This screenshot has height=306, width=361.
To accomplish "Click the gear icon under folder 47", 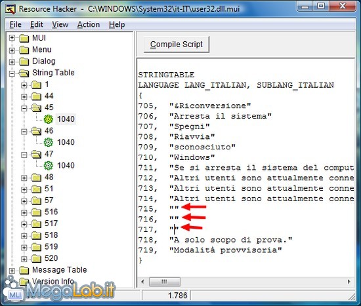I will (x=49, y=166).
